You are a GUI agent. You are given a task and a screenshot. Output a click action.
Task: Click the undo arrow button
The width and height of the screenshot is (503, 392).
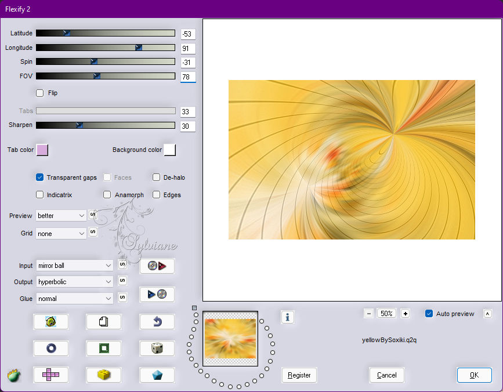point(157,321)
